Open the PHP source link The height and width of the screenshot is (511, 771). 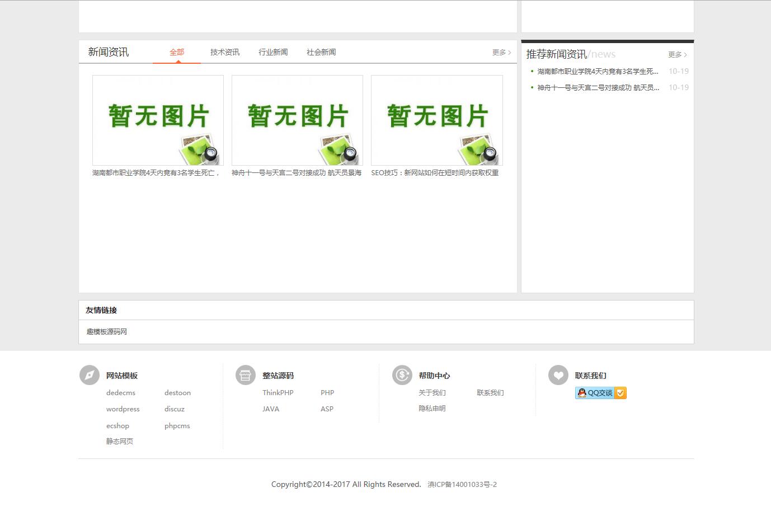click(327, 393)
